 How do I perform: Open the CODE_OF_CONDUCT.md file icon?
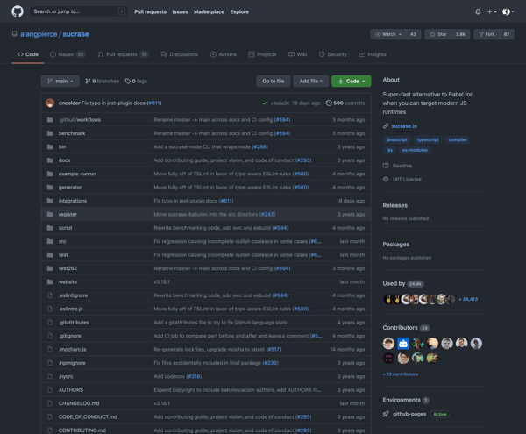tap(50, 416)
